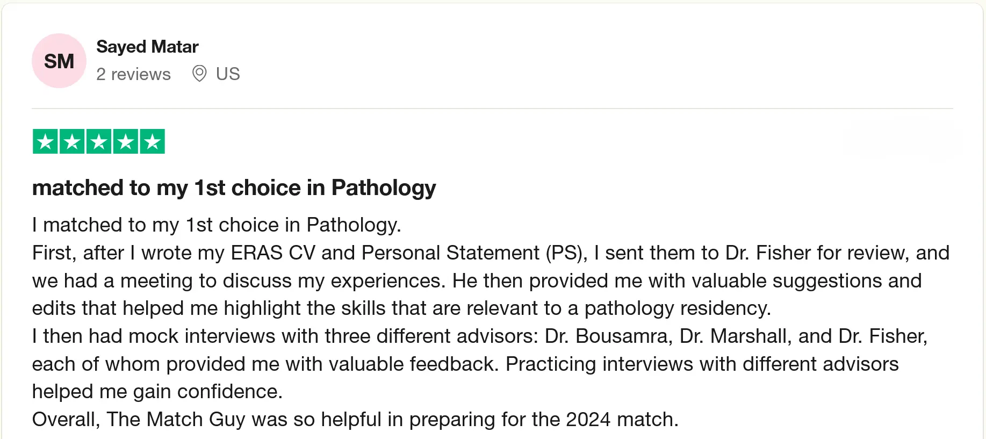Click the second green rating star
Image resolution: width=986 pixels, height=439 pixels.
(x=72, y=142)
